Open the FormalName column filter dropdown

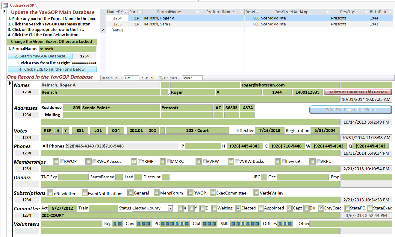point(197,12)
